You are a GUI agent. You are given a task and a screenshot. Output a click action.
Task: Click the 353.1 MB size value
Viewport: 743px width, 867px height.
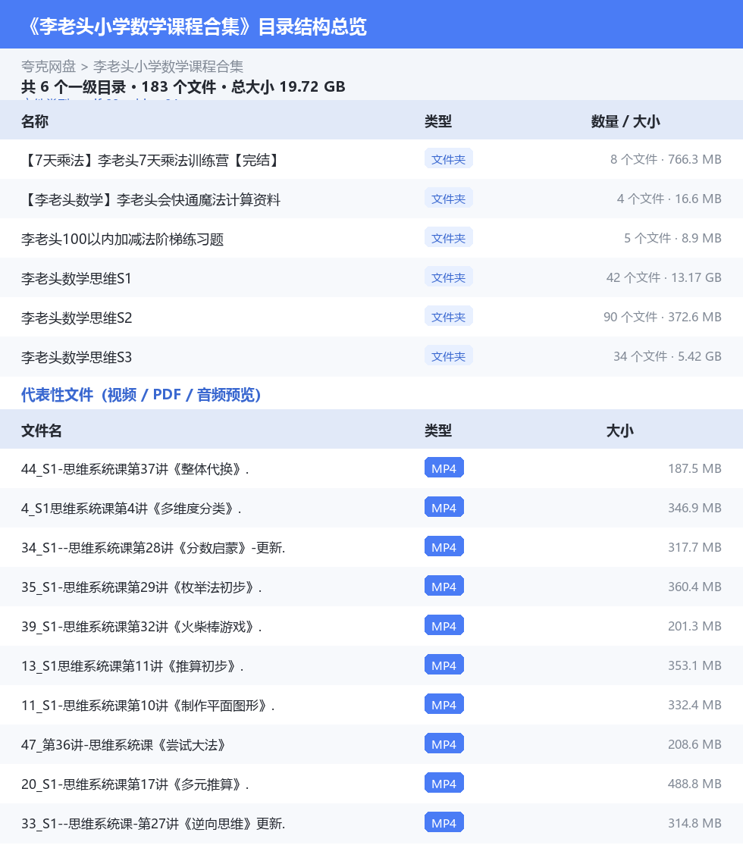pyautogui.click(x=695, y=665)
